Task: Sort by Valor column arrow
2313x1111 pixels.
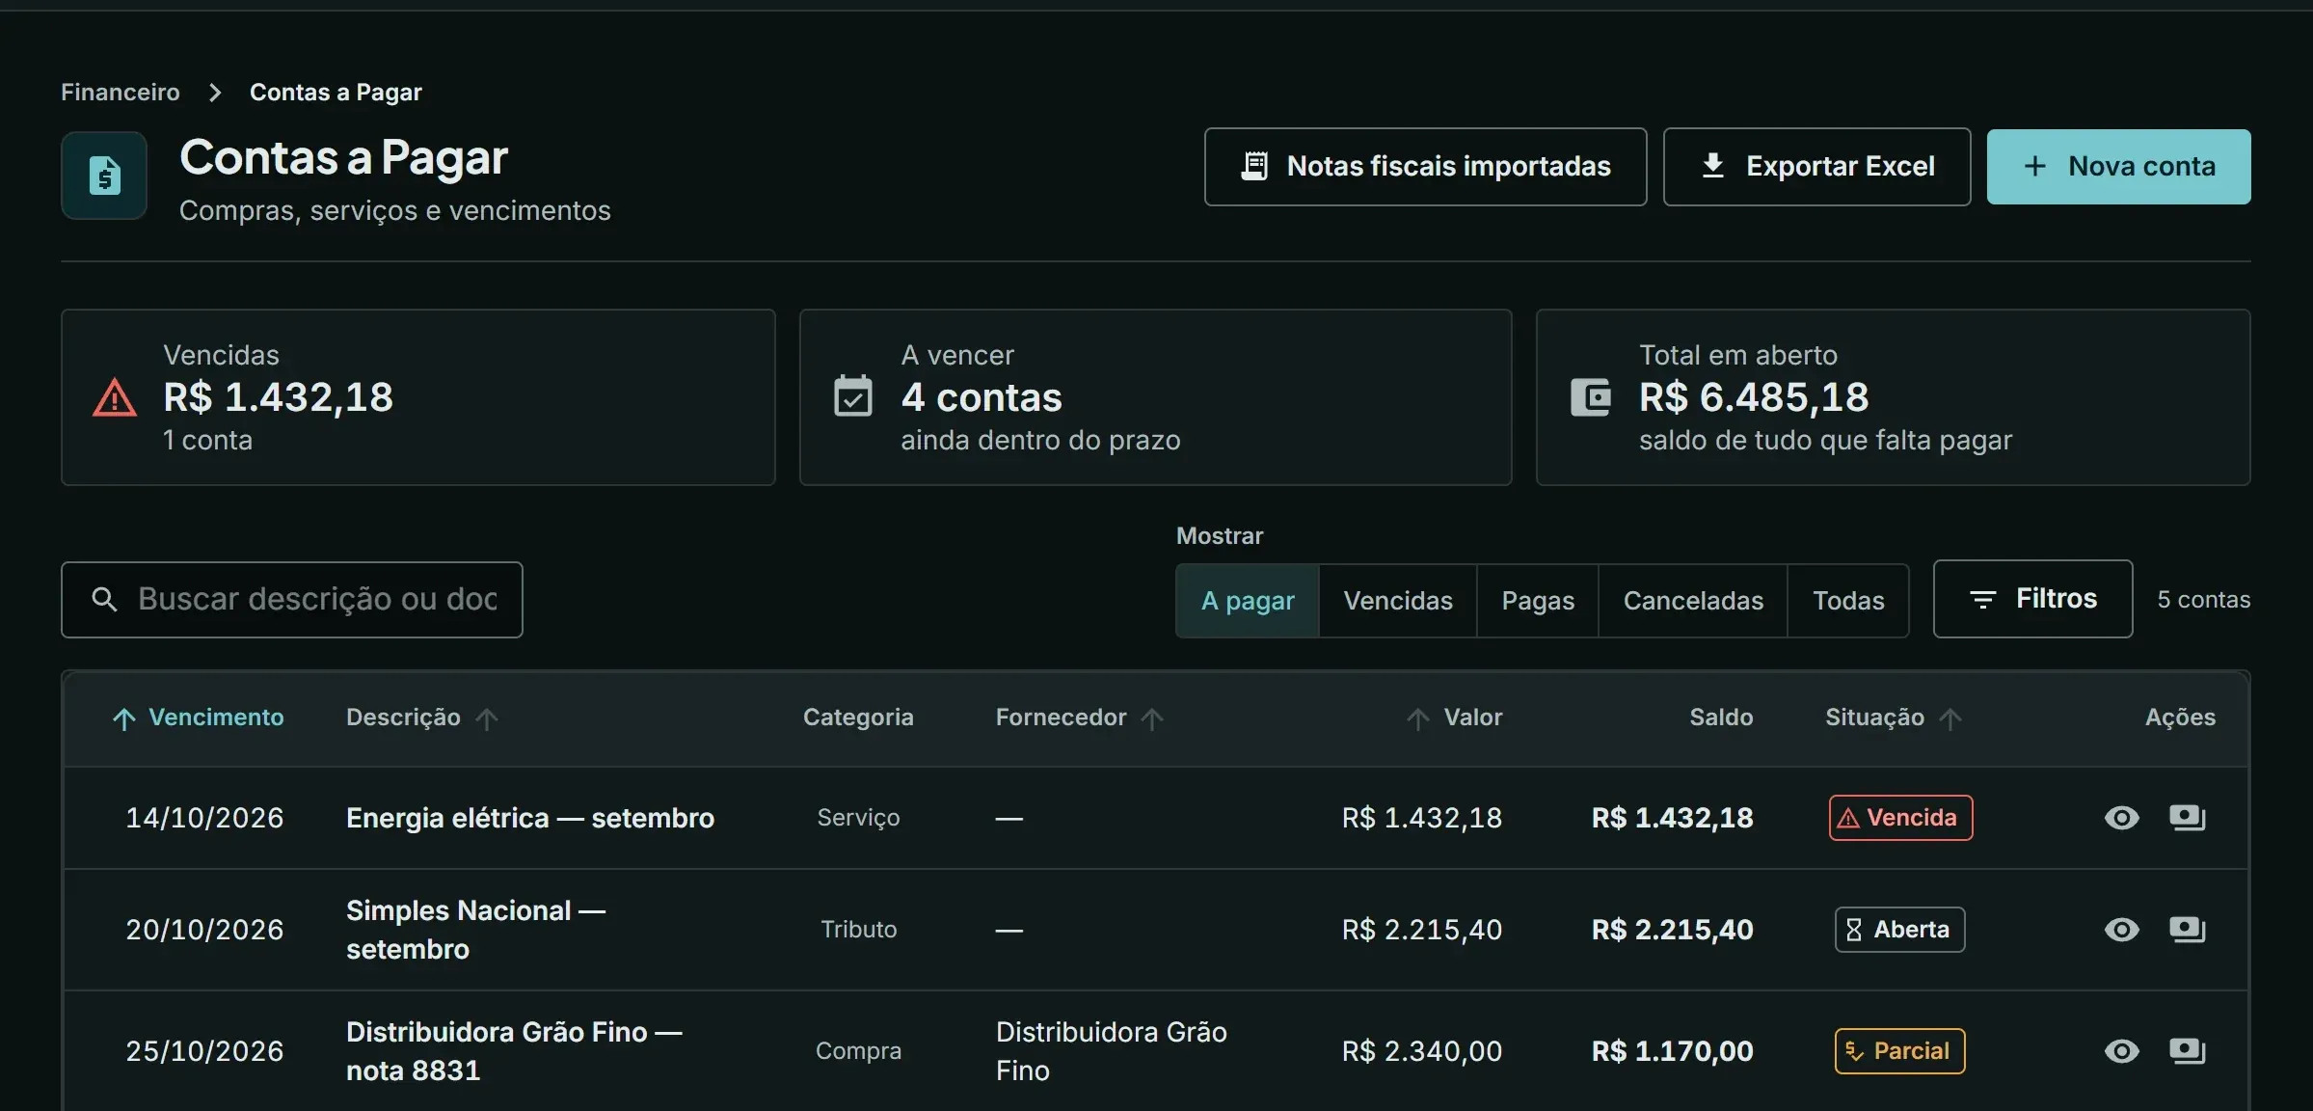Action: coord(1417,718)
